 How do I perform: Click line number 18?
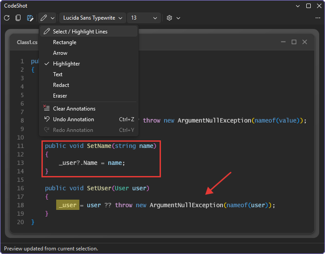(21, 205)
